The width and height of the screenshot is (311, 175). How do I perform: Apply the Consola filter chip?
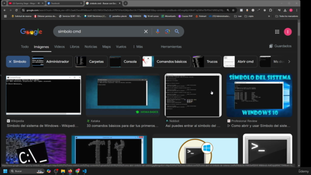pos(125,62)
